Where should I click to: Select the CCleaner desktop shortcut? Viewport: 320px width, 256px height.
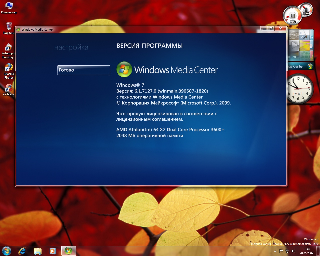coord(9,90)
